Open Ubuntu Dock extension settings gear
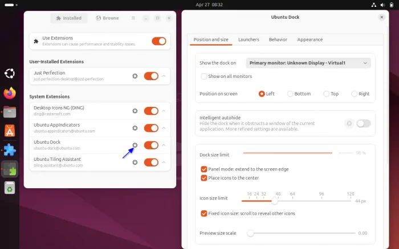This screenshot has height=249, width=399. (x=135, y=145)
